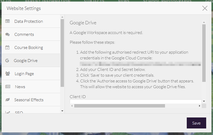Click the Seasonal Effects leaf icon
The height and width of the screenshot is (135, 213).
pyautogui.click(x=8, y=100)
